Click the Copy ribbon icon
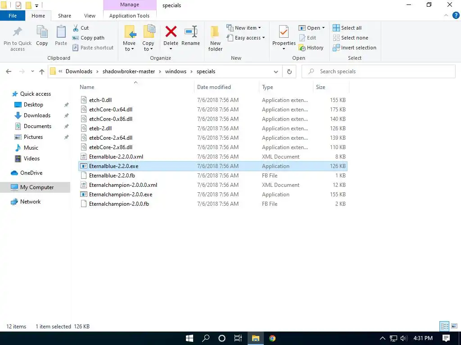Viewport: 461px width, 345px height. click(x=42, y=32)
